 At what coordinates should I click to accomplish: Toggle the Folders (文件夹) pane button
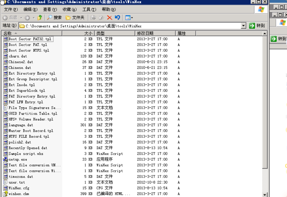click(x=75, y=17)
